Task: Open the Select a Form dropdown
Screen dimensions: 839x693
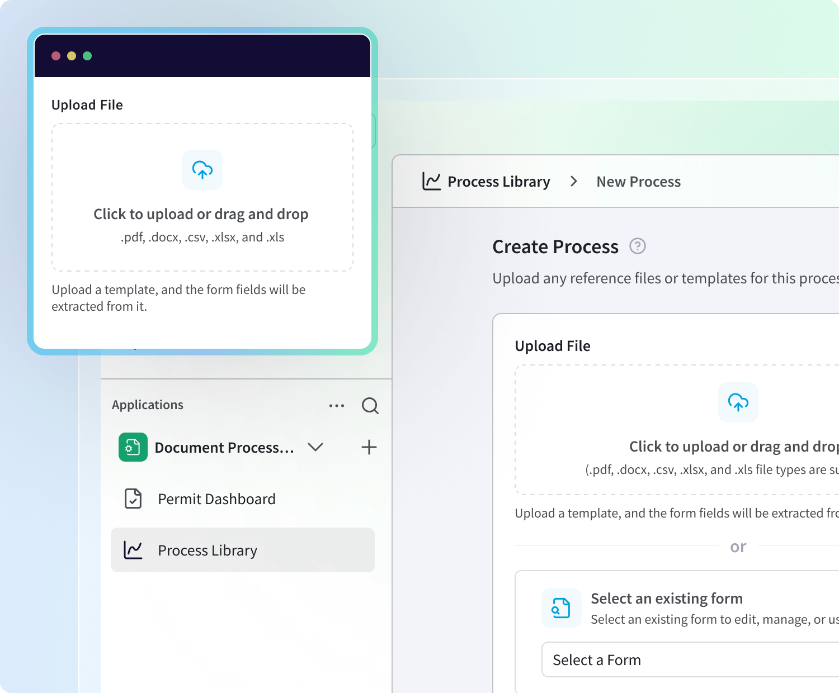Action: 688,660
